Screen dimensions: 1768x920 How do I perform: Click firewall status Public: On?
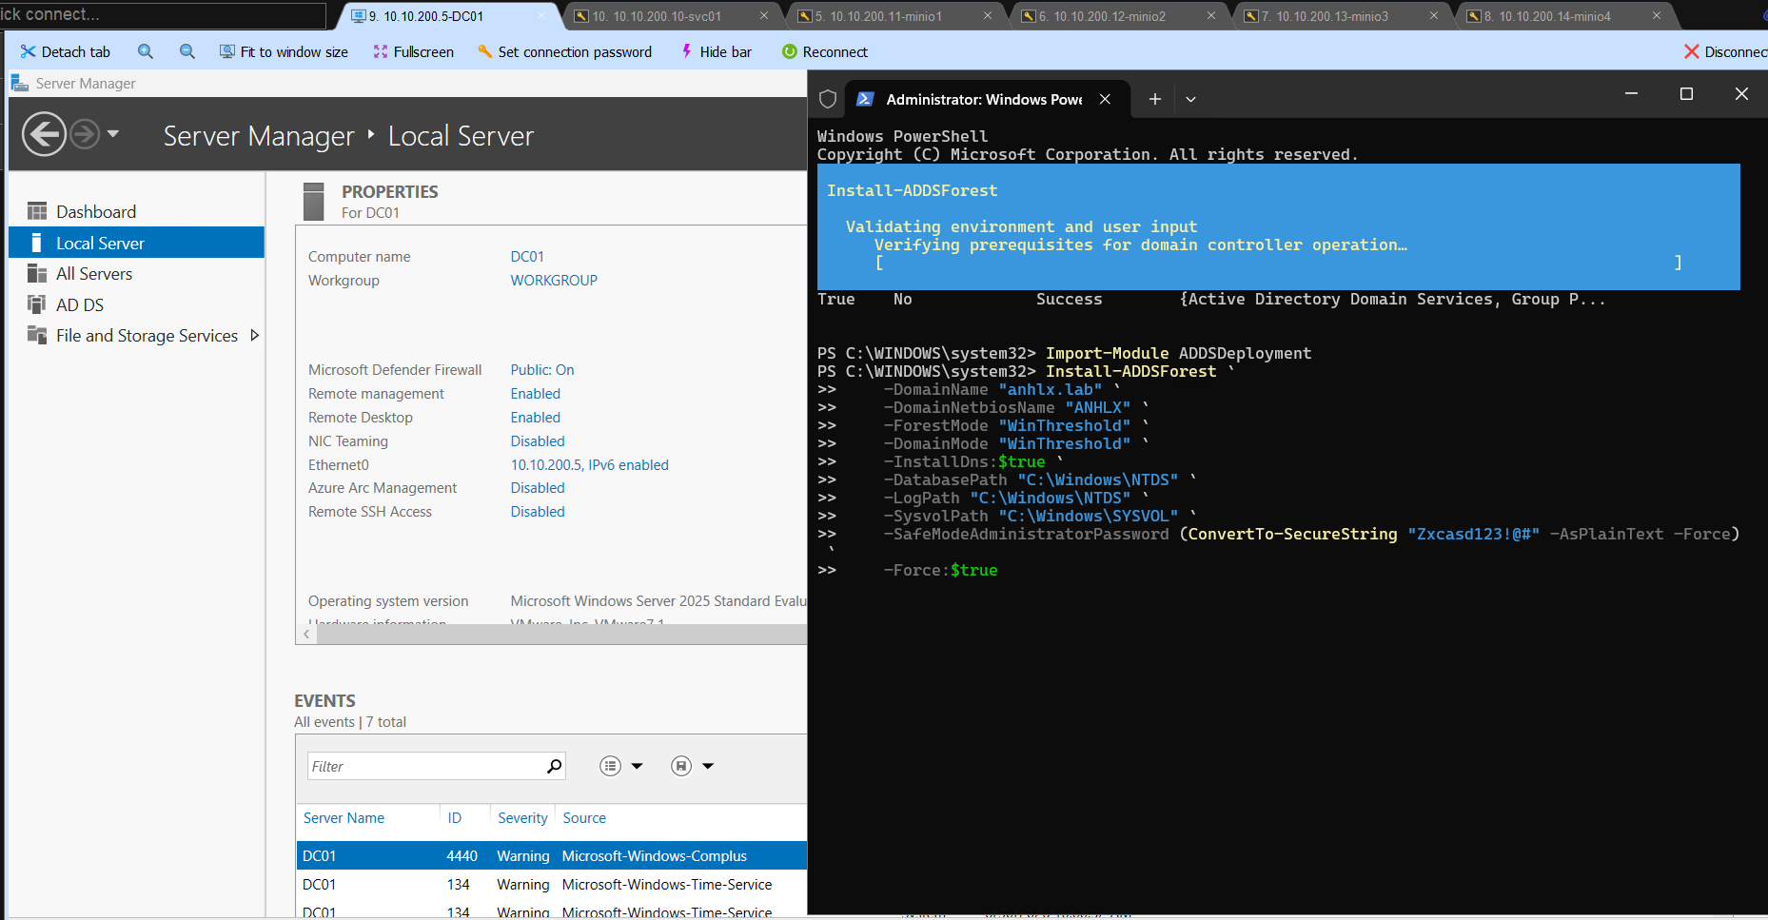pos(542,370)
